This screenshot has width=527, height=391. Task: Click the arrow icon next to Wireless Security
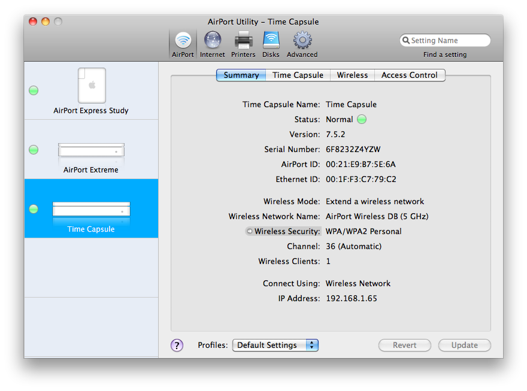249,231
